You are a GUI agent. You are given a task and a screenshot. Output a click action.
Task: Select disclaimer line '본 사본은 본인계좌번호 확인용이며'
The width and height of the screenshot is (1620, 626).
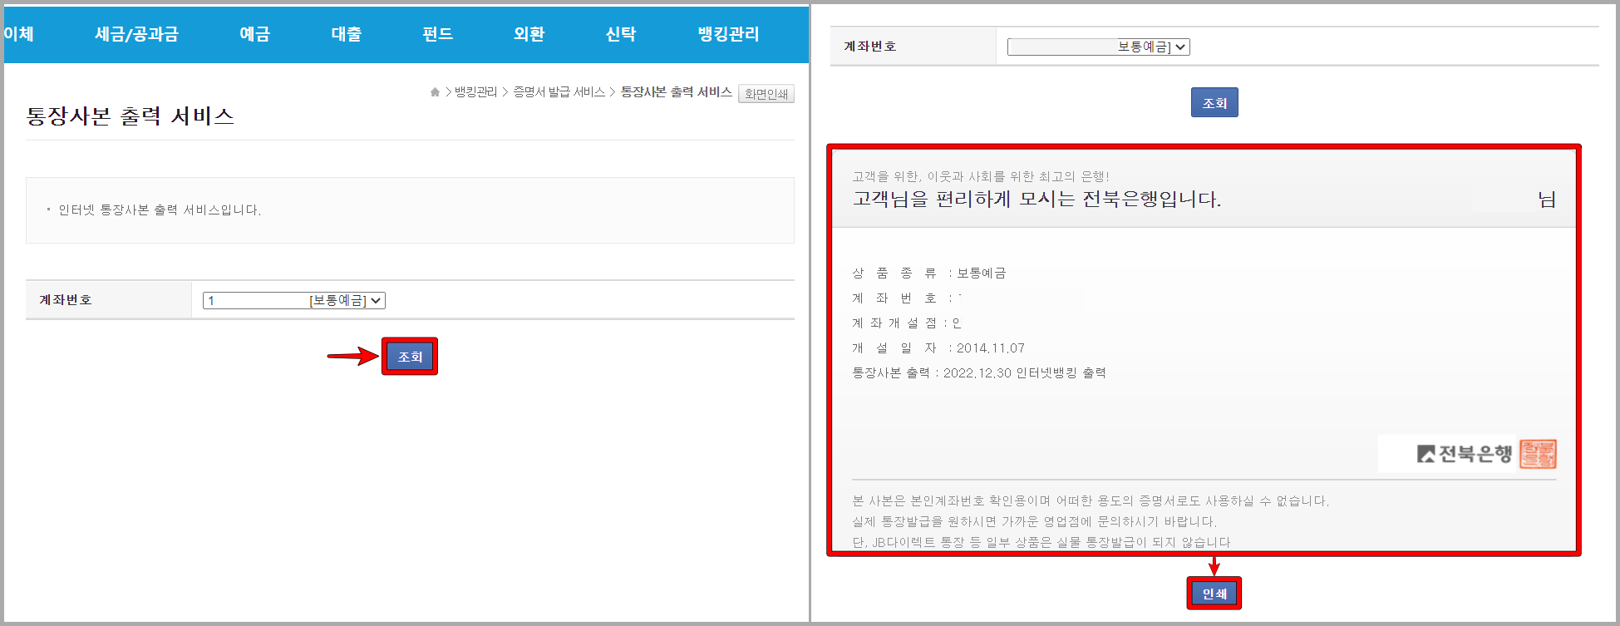1091,501
